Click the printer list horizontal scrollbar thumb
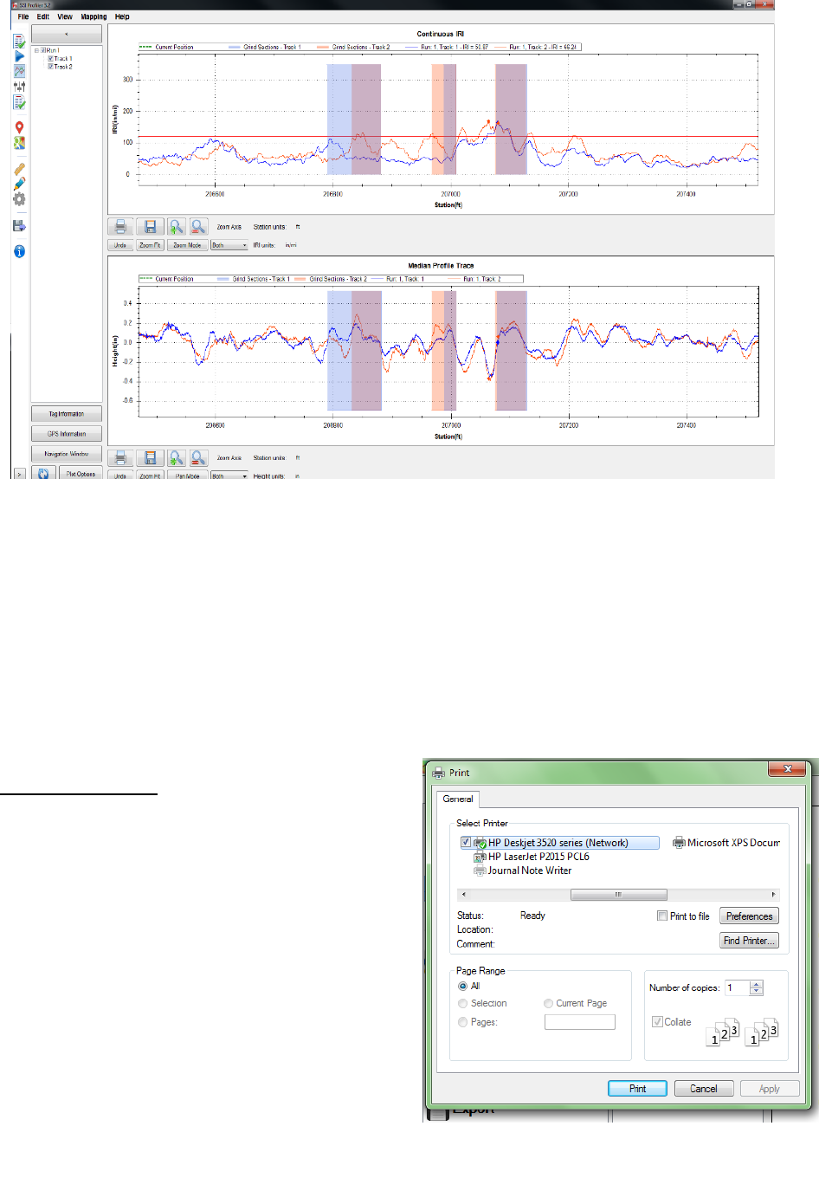 tap(618, 894)
